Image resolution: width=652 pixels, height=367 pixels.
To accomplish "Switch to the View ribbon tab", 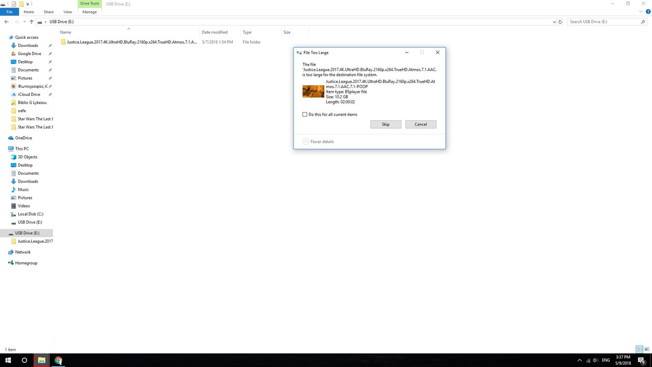I will tap(68, 12).
